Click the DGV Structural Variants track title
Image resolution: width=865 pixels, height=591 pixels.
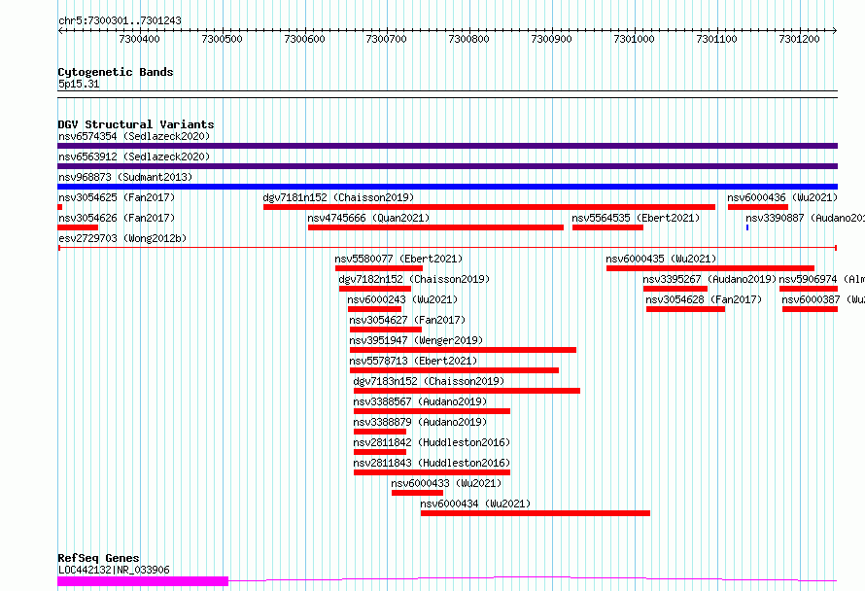tap(136, 124)
